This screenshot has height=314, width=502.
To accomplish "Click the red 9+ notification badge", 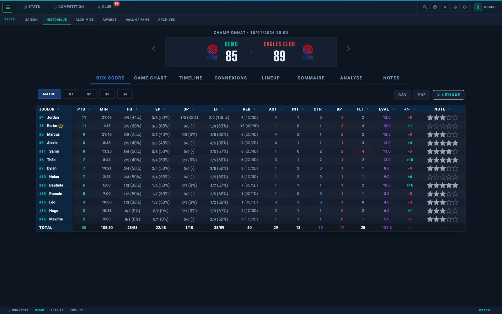I will pyautogui.click(x=117, y=4).
